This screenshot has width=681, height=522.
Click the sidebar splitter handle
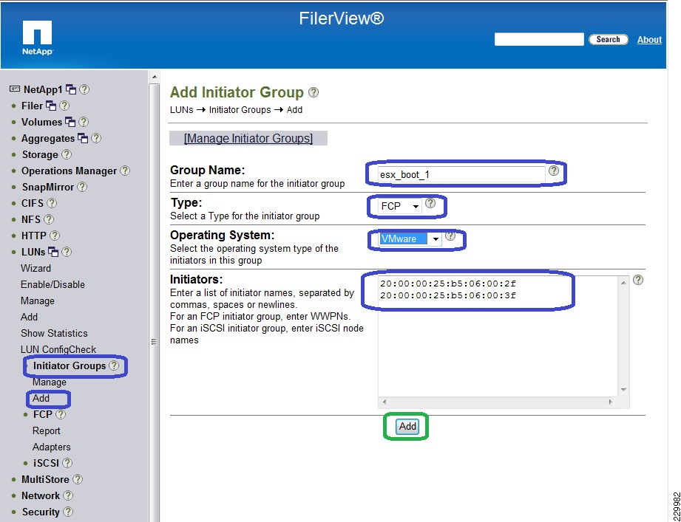[x=154, y=342]
